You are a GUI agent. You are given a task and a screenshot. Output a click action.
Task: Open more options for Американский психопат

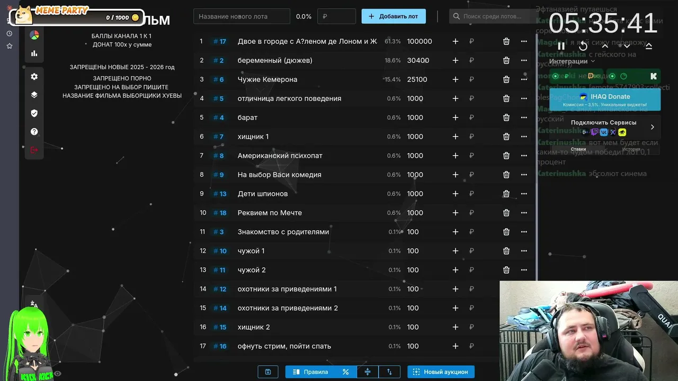524,156
